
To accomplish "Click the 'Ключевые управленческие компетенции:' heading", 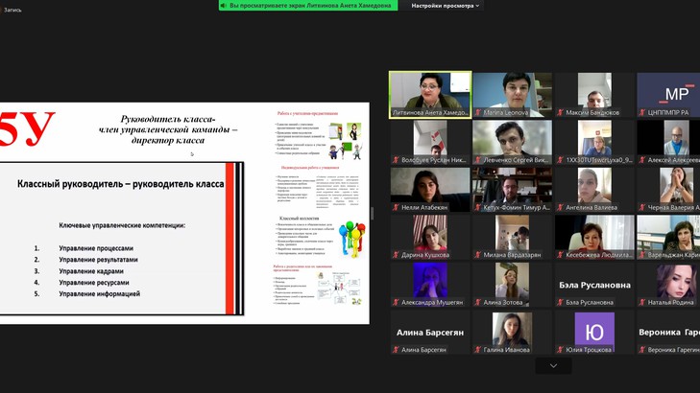I will pos(122,225).
